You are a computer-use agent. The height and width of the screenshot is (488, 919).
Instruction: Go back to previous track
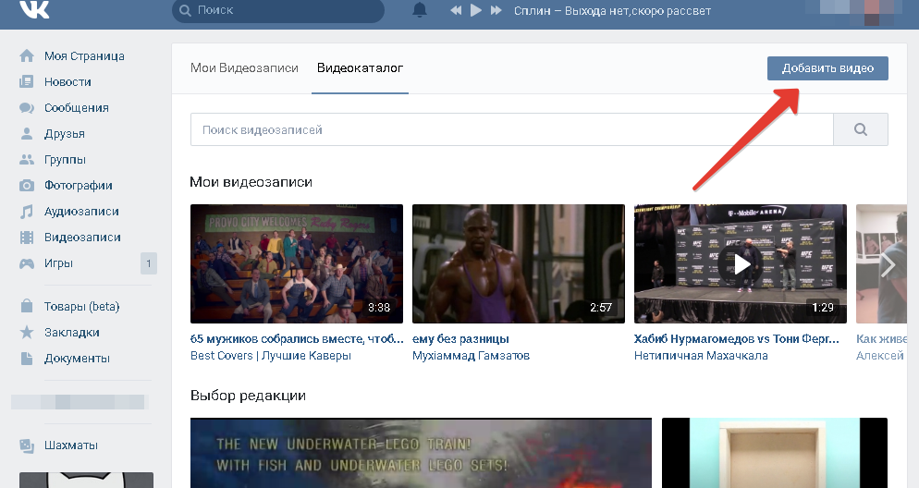[x=456, y=10]
